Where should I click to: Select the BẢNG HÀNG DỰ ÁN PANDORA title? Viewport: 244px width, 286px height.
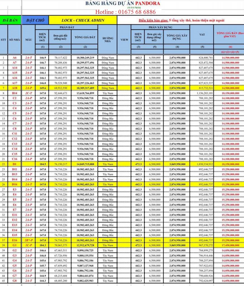coord(123,3)
